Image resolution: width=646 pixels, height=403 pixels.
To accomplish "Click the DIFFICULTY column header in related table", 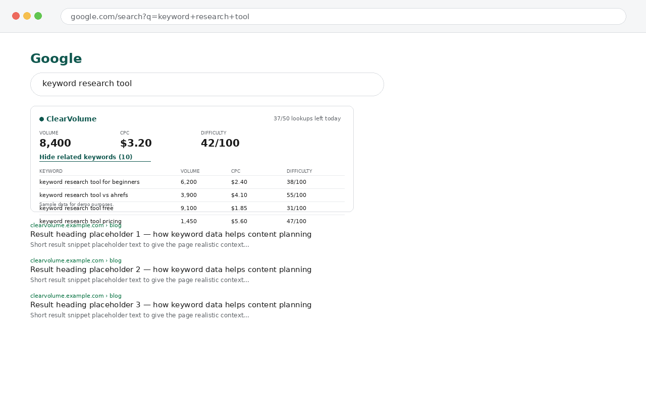I will pos(299,171).
